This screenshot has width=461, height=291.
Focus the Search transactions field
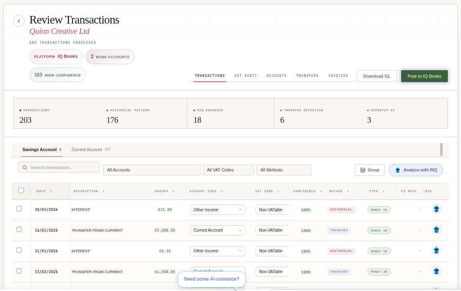coord(59,167)
